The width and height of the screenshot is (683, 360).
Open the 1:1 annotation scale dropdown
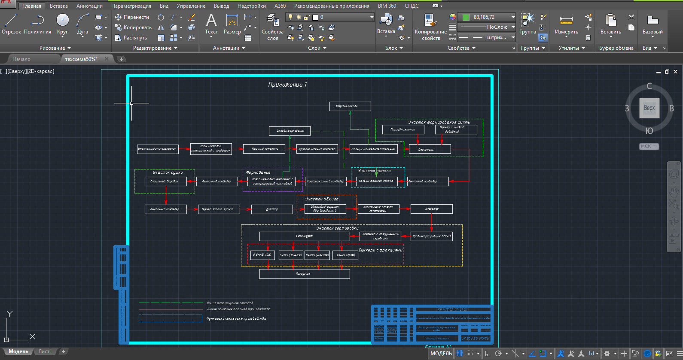point(594,354)
